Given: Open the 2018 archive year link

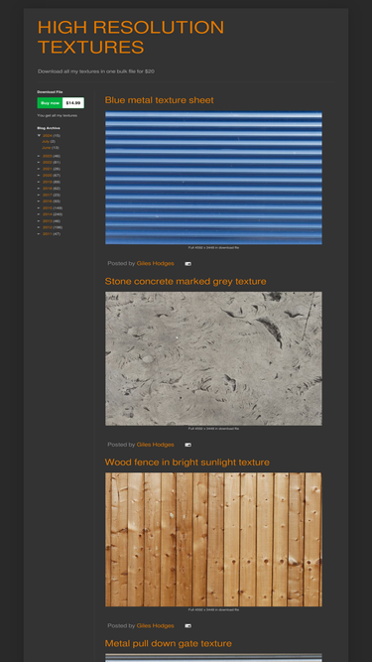Looking at the screenshot, I should (x=48, y=189).
